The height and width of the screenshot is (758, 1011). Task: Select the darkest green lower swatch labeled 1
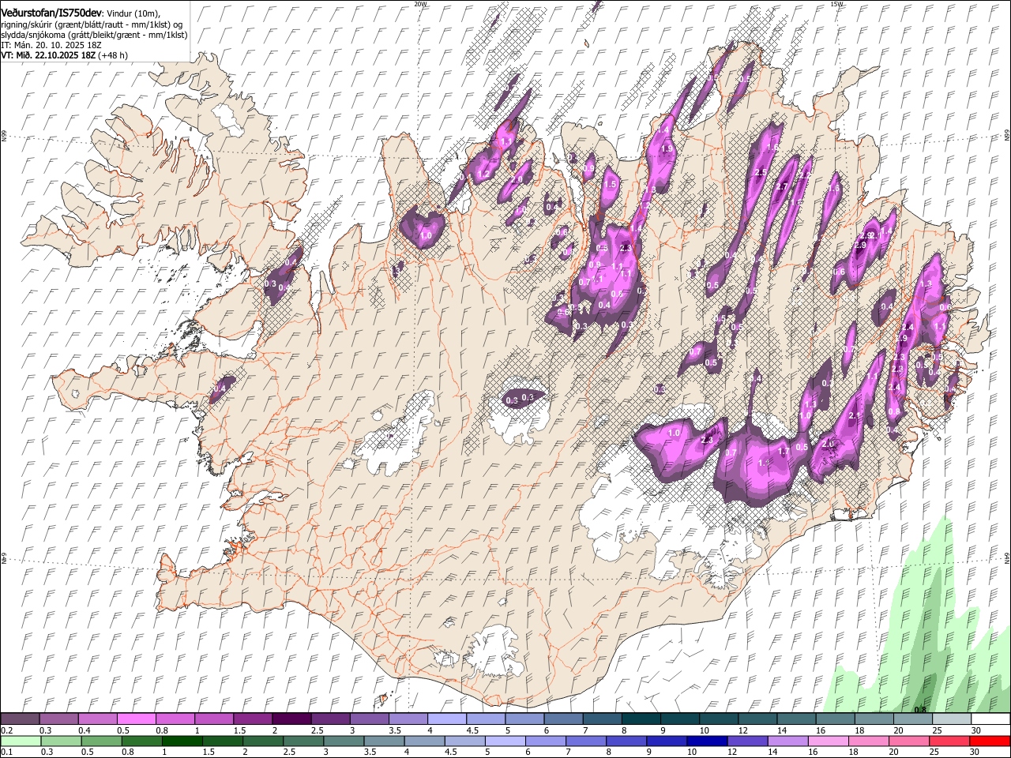click(x=182, y=741)
